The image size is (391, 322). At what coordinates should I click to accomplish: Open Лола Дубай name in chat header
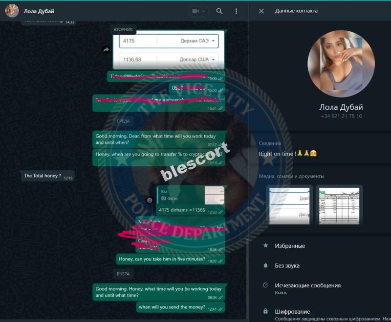point(39,11)
